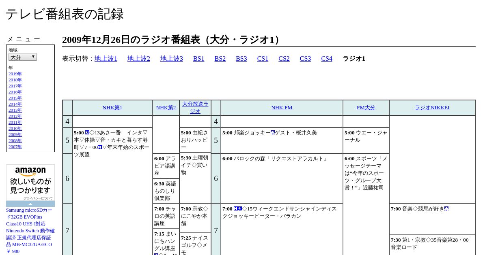Open the 2007年 archive link

click(15, 147)
